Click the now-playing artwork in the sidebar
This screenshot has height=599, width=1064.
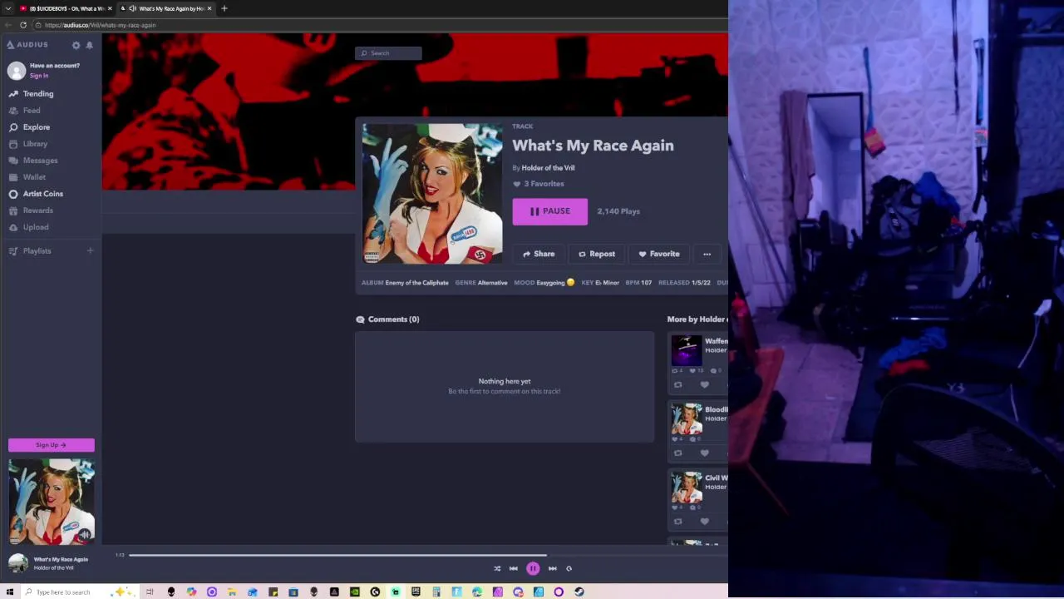tap(52, 502)
